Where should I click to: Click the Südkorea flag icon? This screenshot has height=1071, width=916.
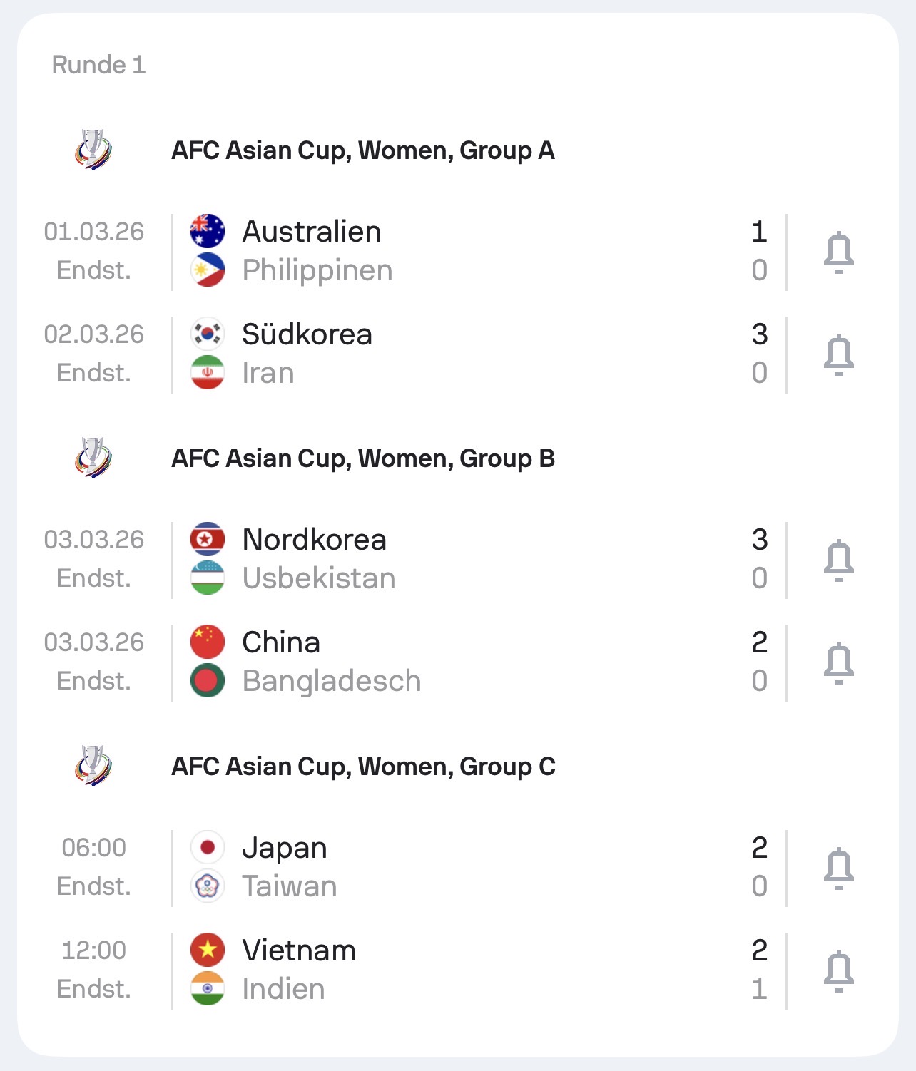click(208, 334)
